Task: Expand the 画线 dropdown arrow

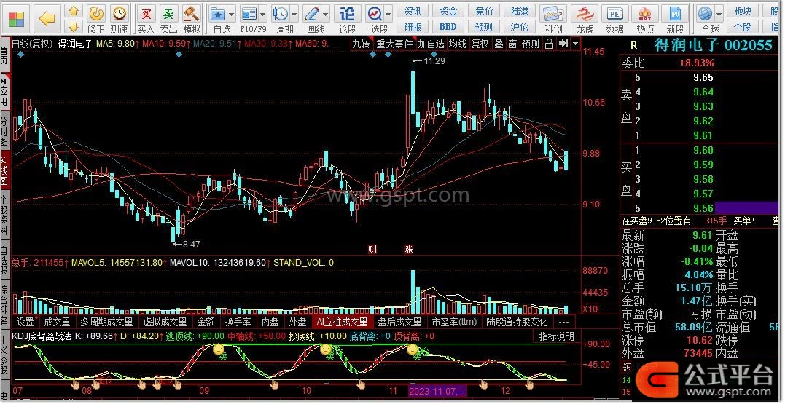Action: coord(325,15)
